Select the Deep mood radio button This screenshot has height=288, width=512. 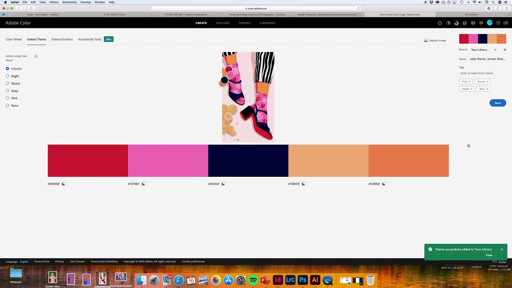tap(7, 91)
